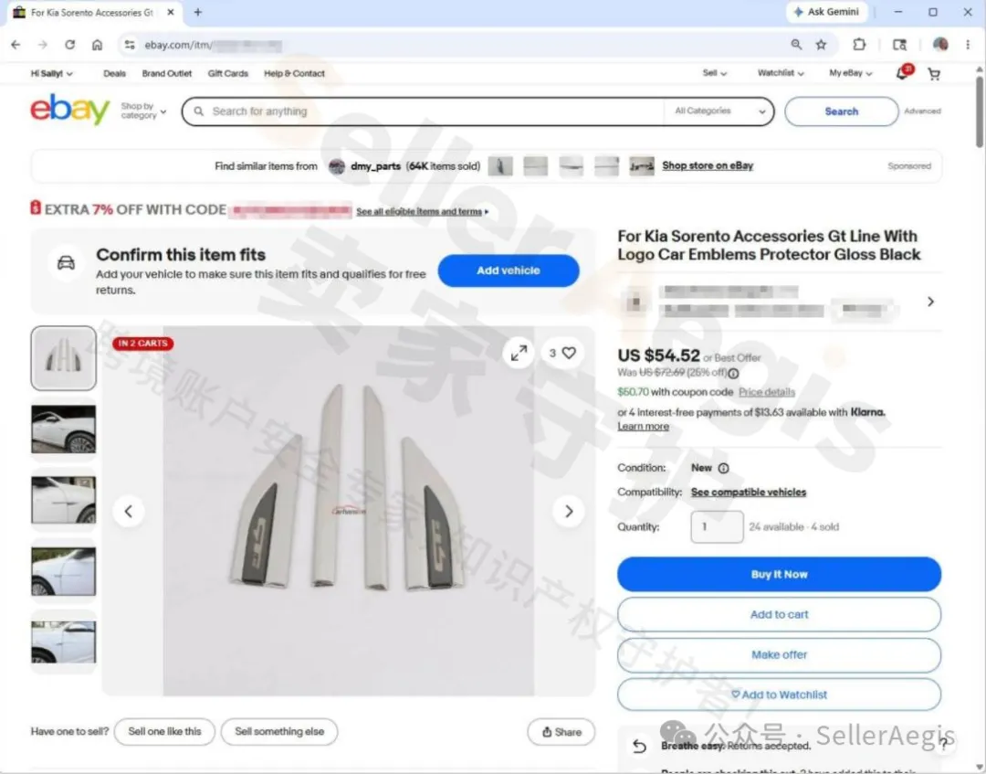Image resolution: width=986 pixels, height=774 pixels.
Task: Click Sell one like this
Action: click(x=164, y=731)
